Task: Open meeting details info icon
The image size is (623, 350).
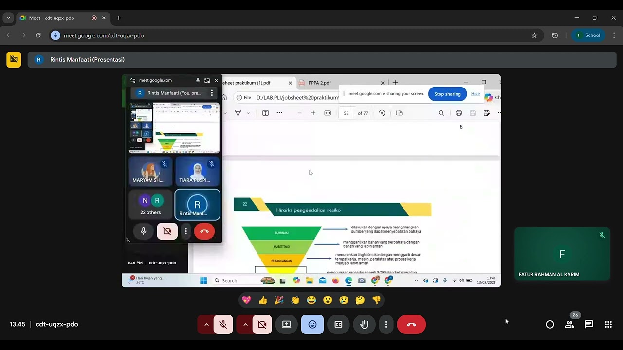Action: pos(550,324)
